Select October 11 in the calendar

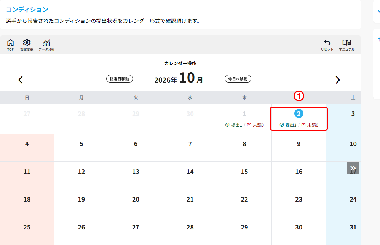tap(27, 172)
